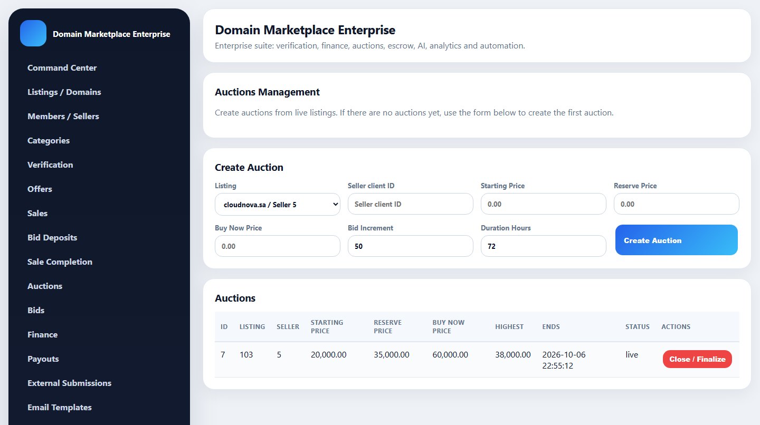Focus the Seller client ID field

coord(411,204)
